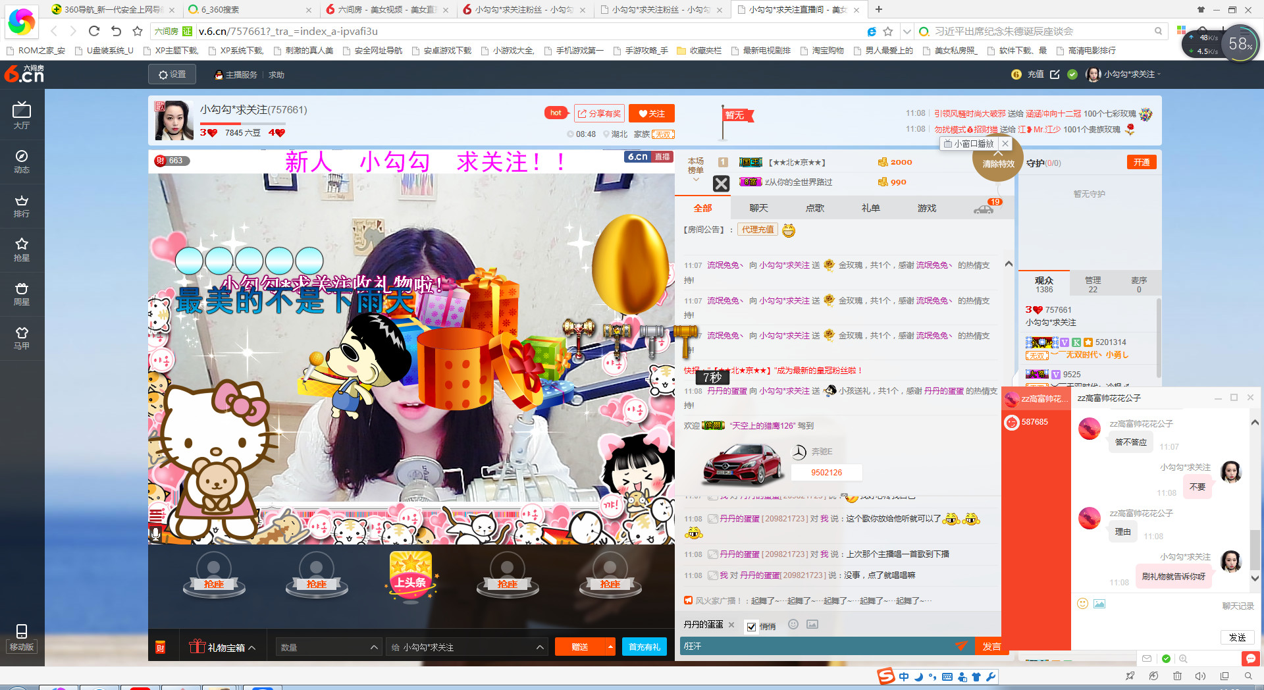
Task: Click the 首充有礼 button
Action: (644, 647)
